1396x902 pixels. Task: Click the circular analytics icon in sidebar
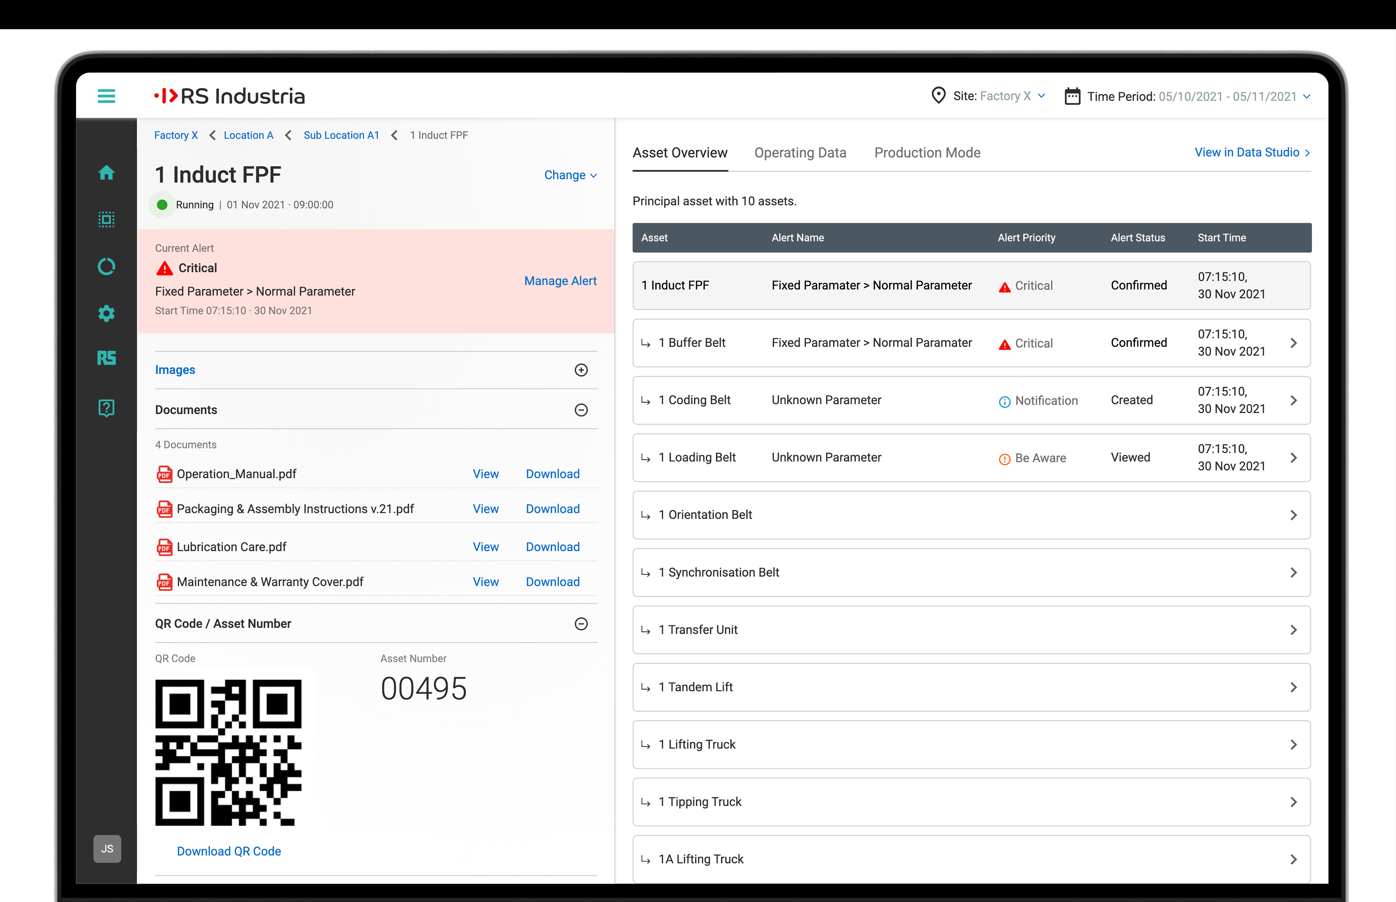coord(106,266)
